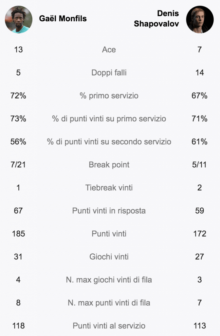
Task: Click N. max punti vinti di fila
Action: [x=109, y=303]
